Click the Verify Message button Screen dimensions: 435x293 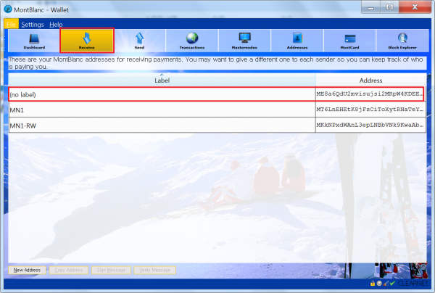click(x=155, y=270)
